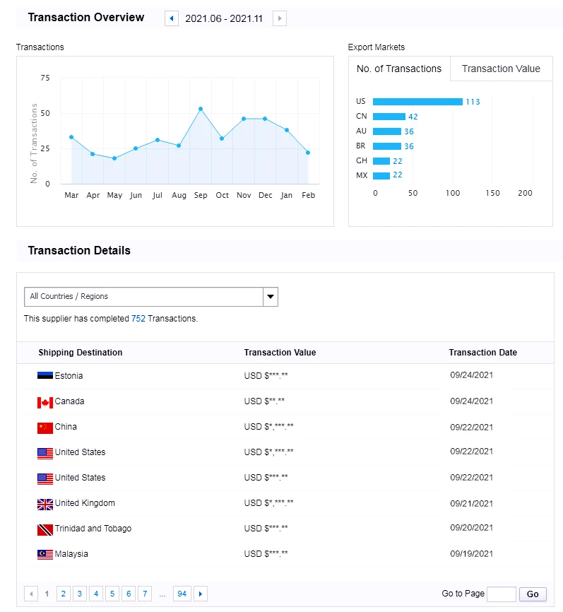Click the Malaysia flag icon
This screenshot has width=563, height=612.
tap(45, 555)
